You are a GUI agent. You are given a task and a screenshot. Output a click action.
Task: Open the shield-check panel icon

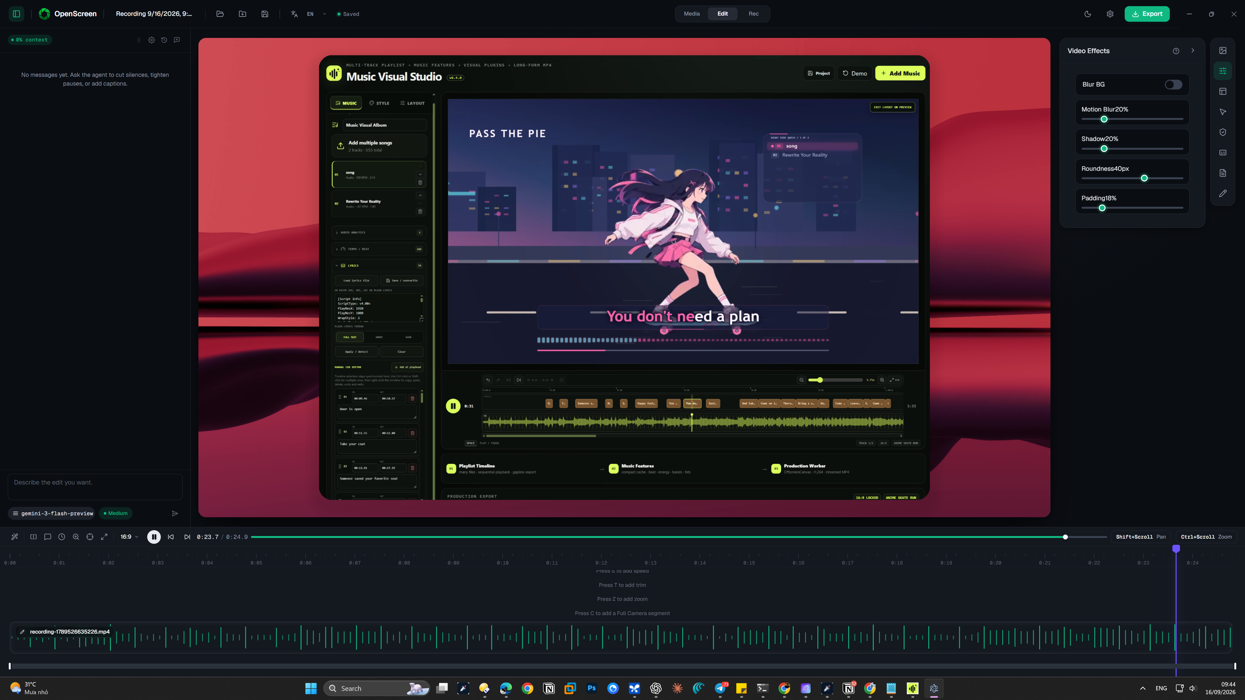1223,132
